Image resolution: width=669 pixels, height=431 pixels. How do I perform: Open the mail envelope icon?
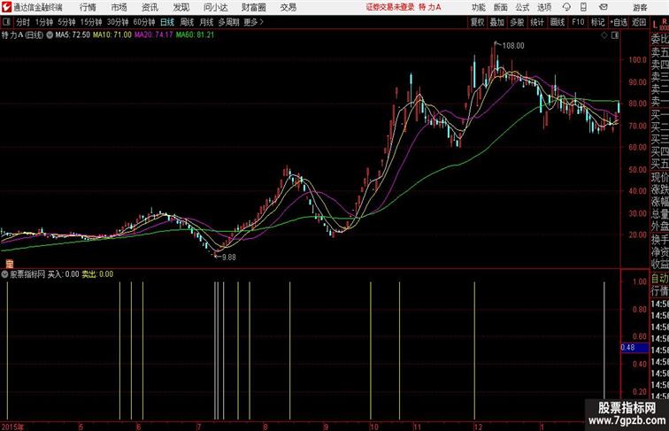[x=604, y=7]
